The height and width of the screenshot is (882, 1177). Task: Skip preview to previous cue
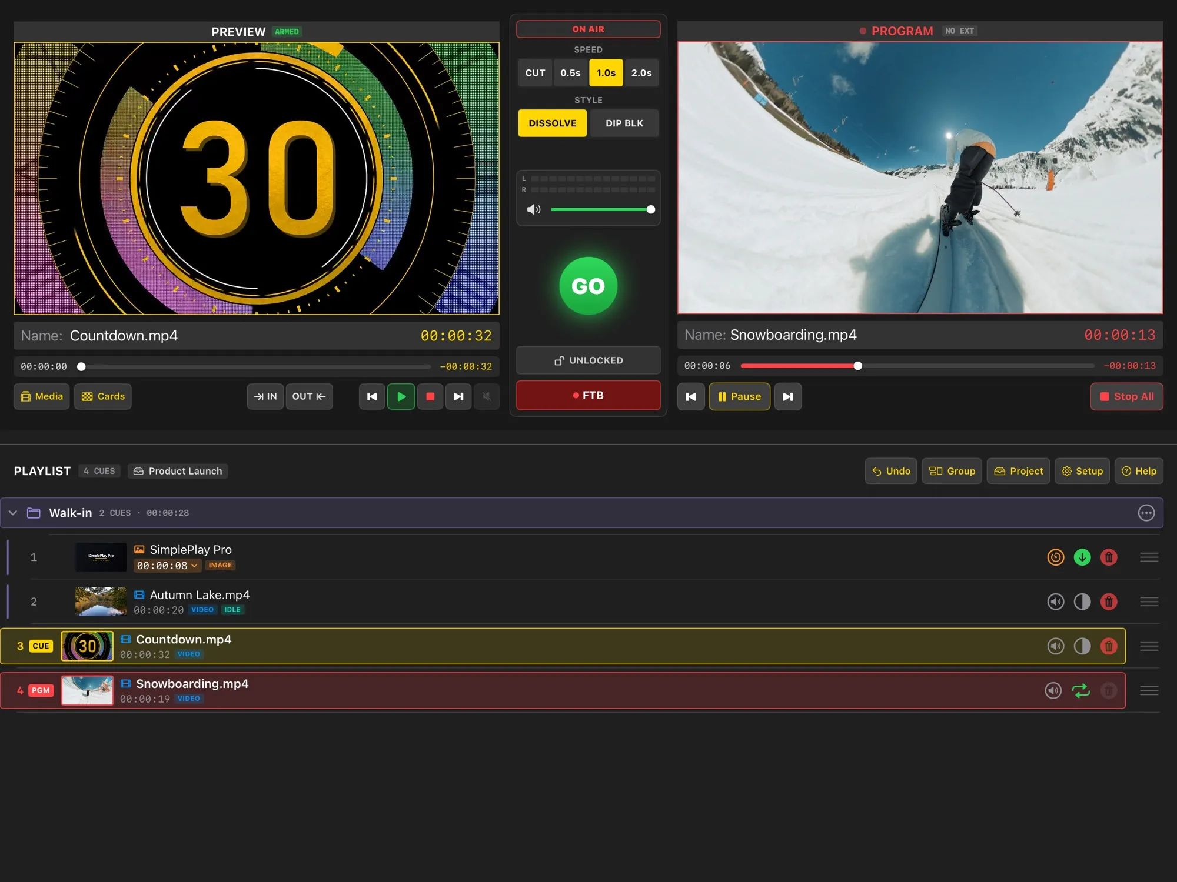pyautogui.click(x=372, y=396)
